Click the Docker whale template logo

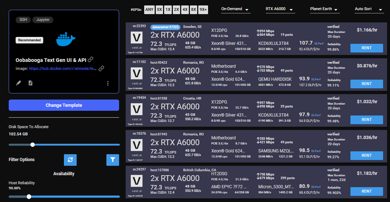[66, 39]
